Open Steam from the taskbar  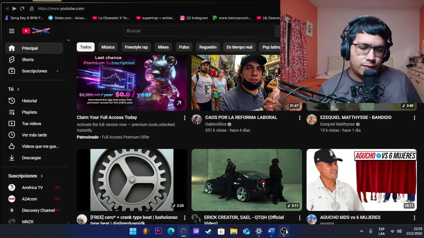pyautogui.click(x=208, y=231)
